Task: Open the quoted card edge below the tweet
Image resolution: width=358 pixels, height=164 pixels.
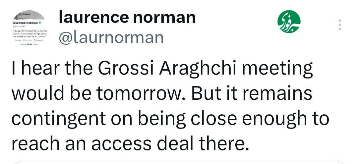Action: click(179, 162)
